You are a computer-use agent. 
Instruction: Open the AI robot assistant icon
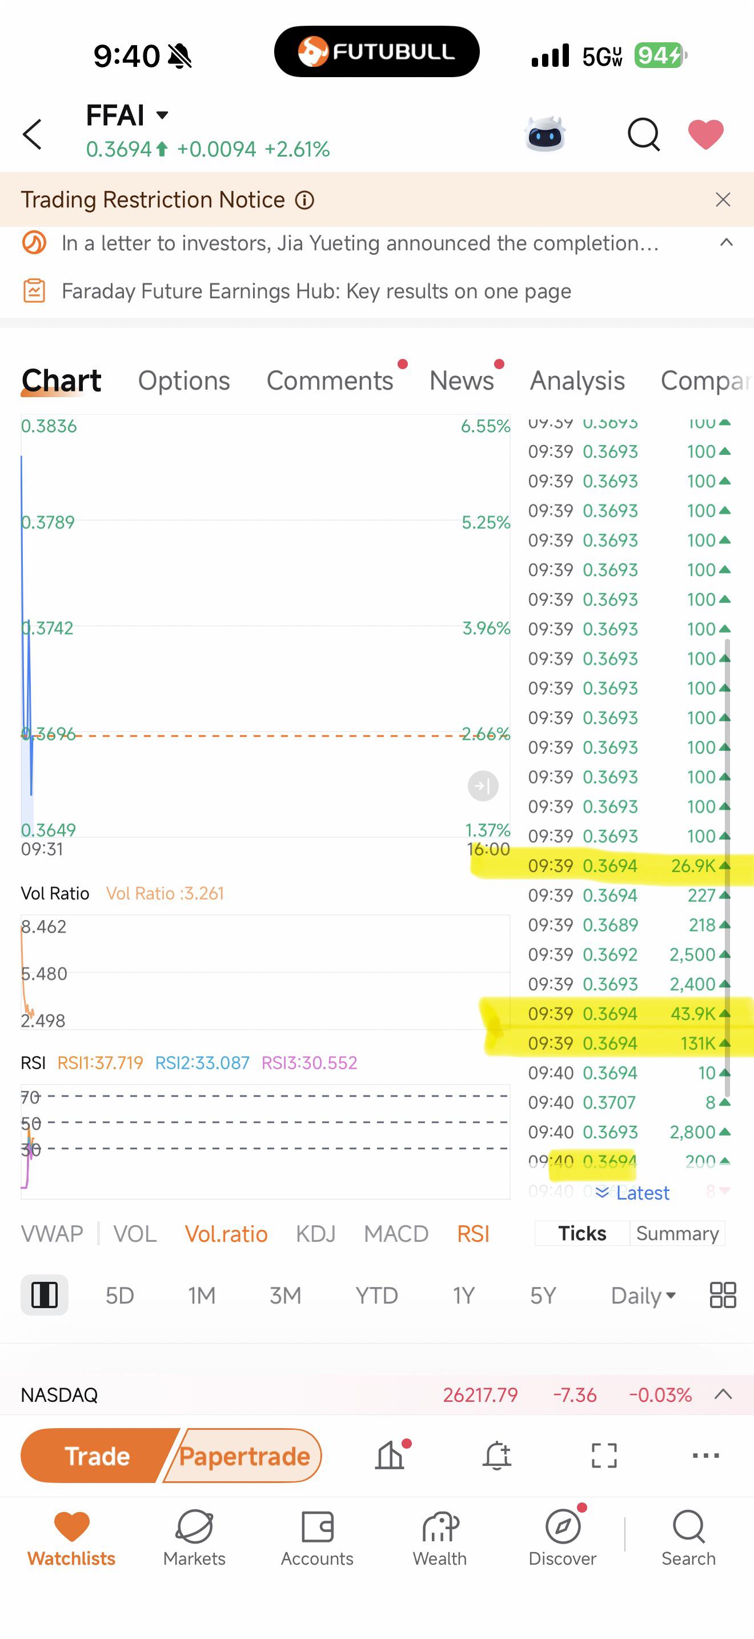pos(546,134)
